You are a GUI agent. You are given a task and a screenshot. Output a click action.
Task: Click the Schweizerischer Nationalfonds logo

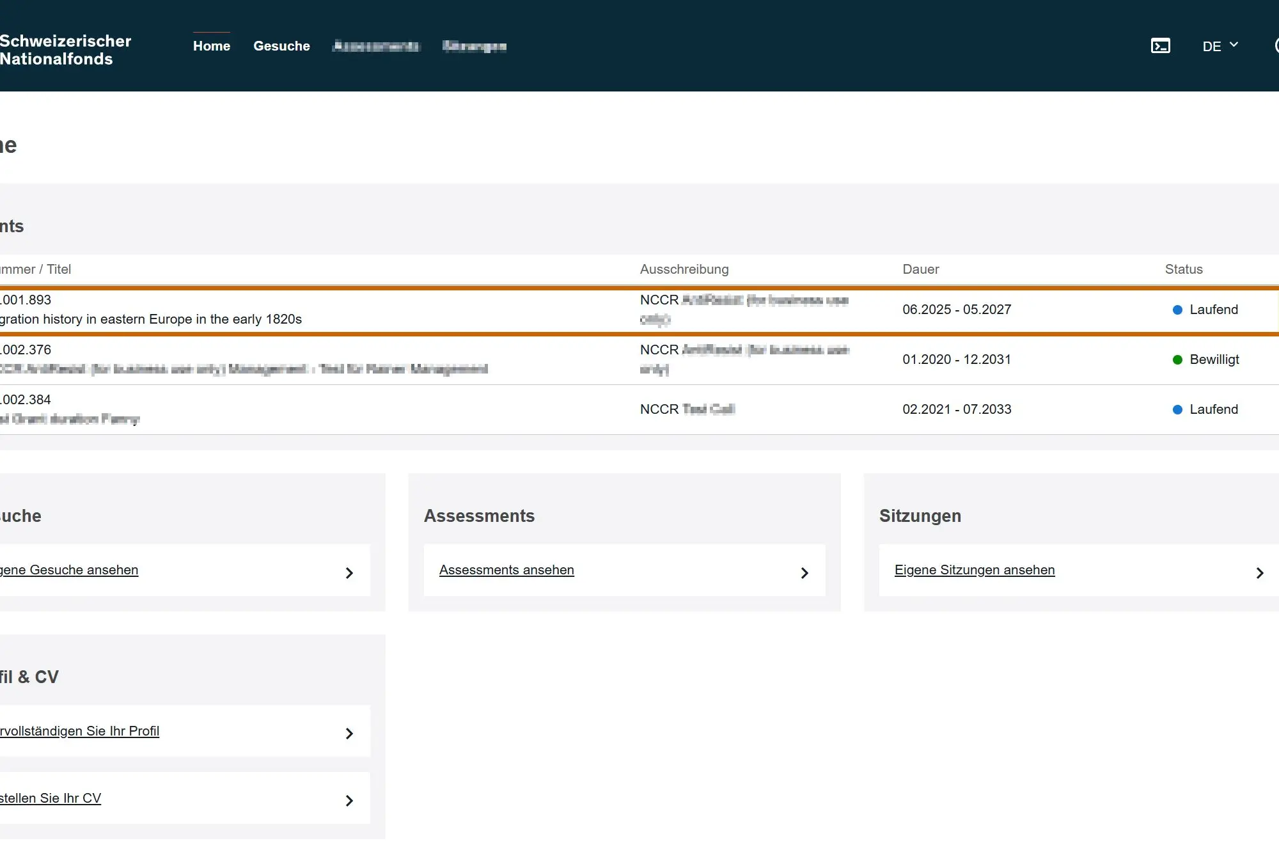coord(65,50)
